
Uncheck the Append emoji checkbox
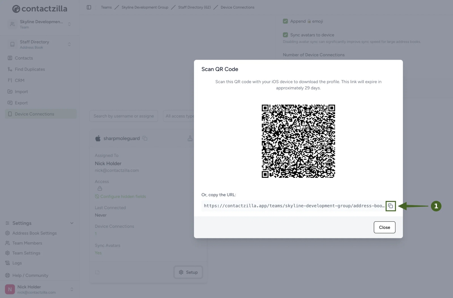[x=285, y=21]
